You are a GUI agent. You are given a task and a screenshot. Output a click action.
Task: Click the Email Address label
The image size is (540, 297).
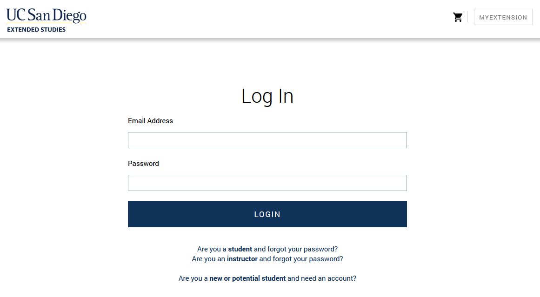point(150,121)
